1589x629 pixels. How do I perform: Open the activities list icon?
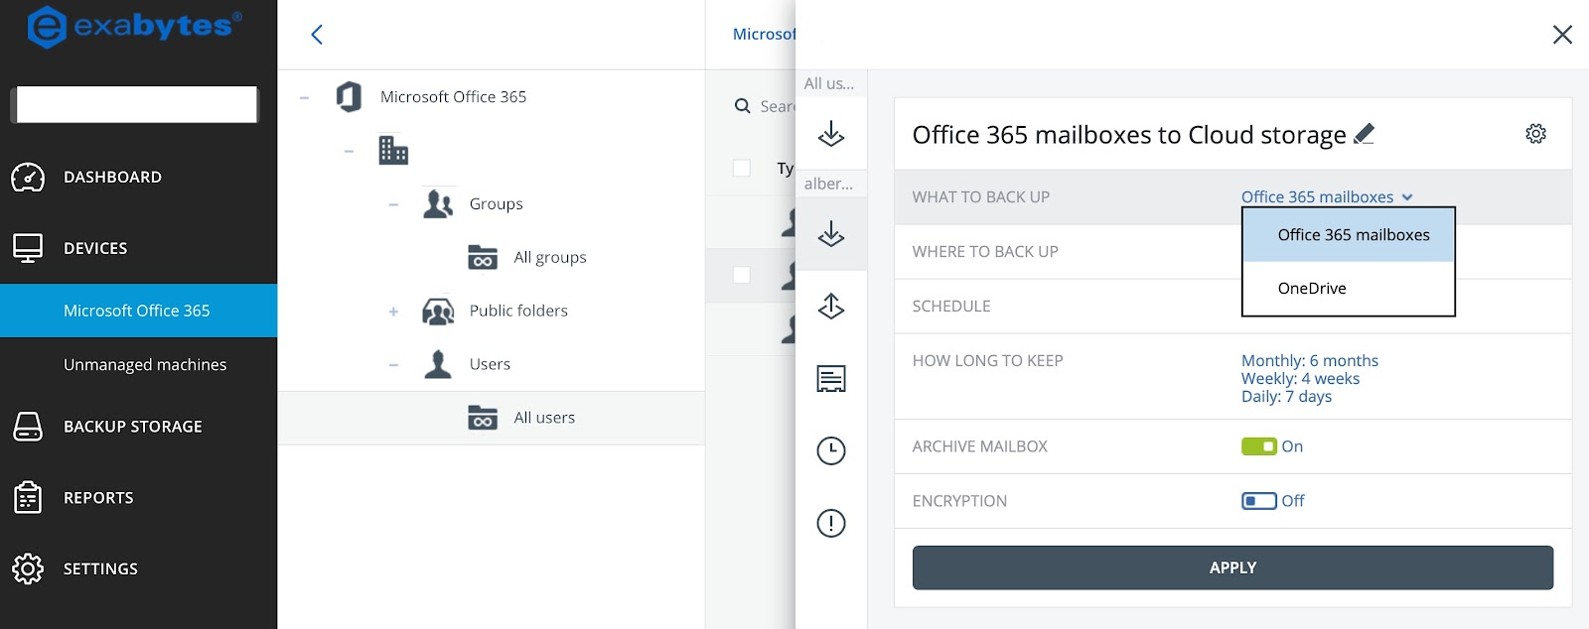(x=831, y=378)
